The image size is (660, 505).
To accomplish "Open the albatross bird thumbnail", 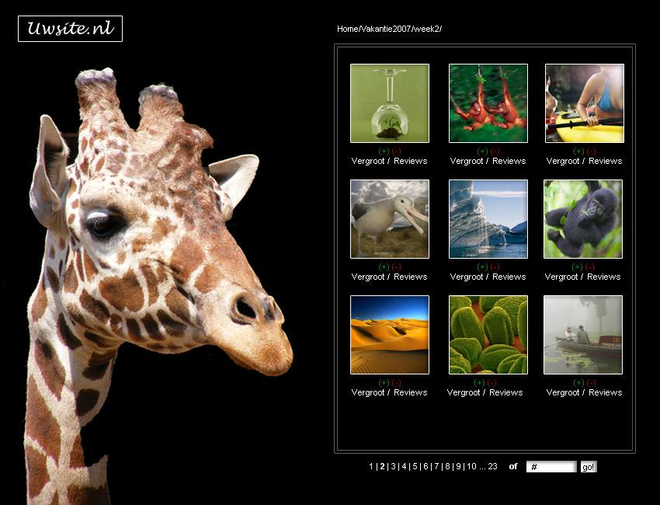I will tap(390, 219).
